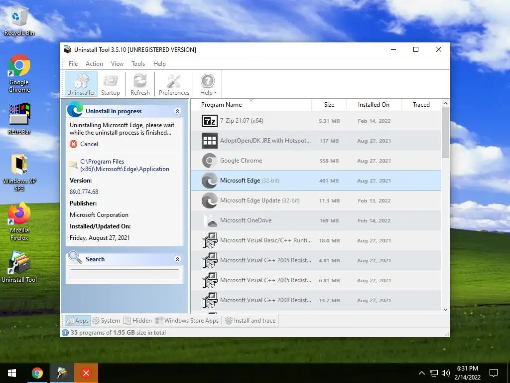Click the Mozilla Firefox desktop shortcut
This screenshot has height=383, width=510.
[19, 221]
